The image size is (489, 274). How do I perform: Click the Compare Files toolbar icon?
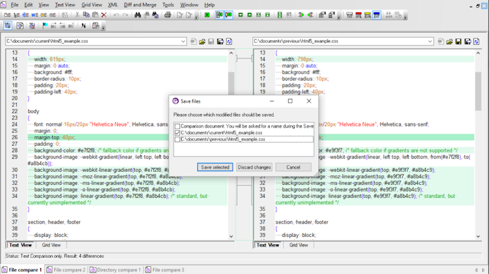point(7,15)
